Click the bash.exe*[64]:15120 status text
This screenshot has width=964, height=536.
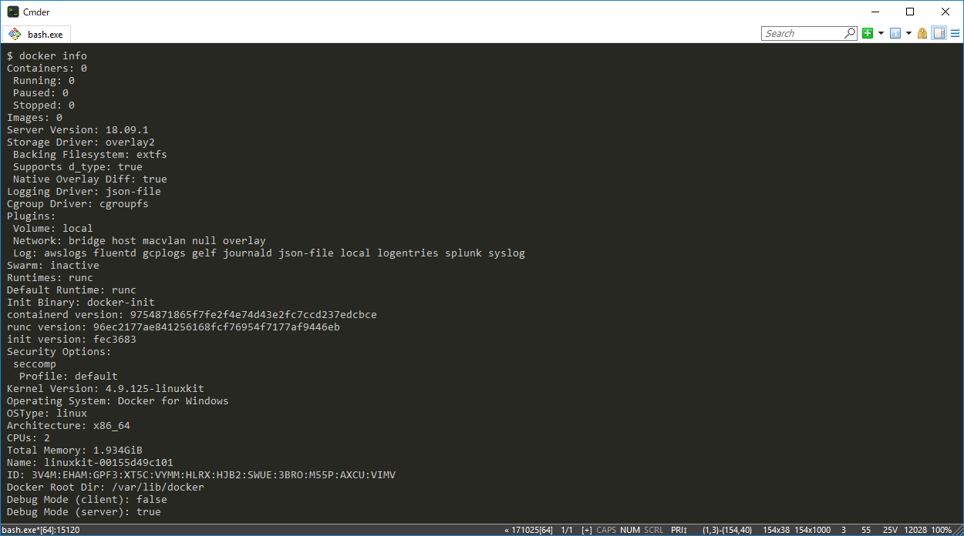[41, 530]
